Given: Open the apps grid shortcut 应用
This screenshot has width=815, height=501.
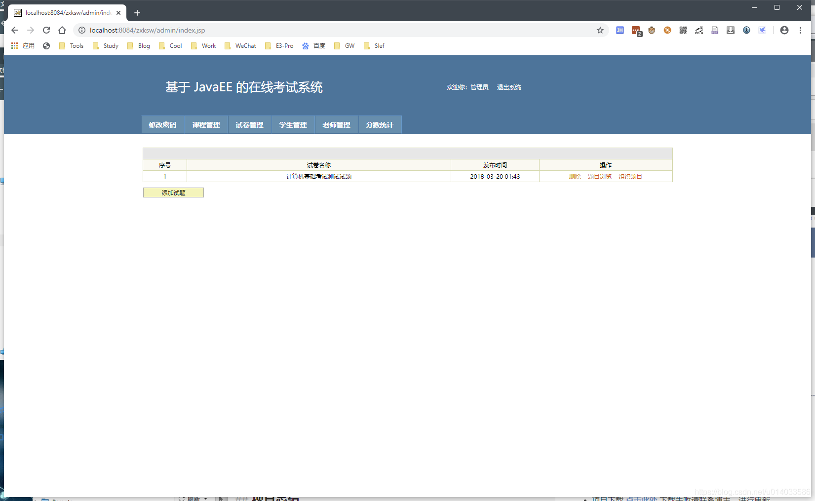Looking at the screenshot, I should (23, 46).
